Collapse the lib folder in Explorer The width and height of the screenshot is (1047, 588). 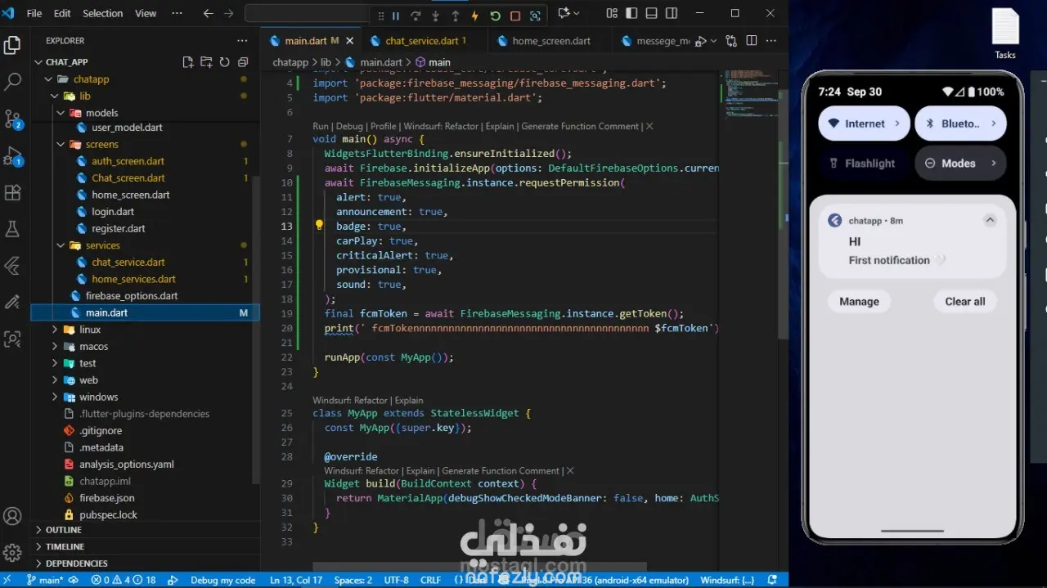[55, 96]
